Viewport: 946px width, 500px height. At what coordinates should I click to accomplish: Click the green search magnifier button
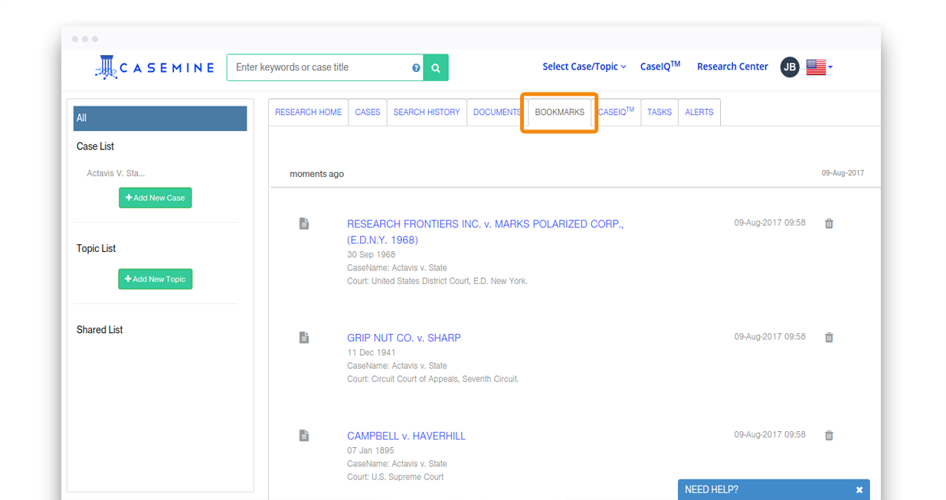tap(436, 67)
